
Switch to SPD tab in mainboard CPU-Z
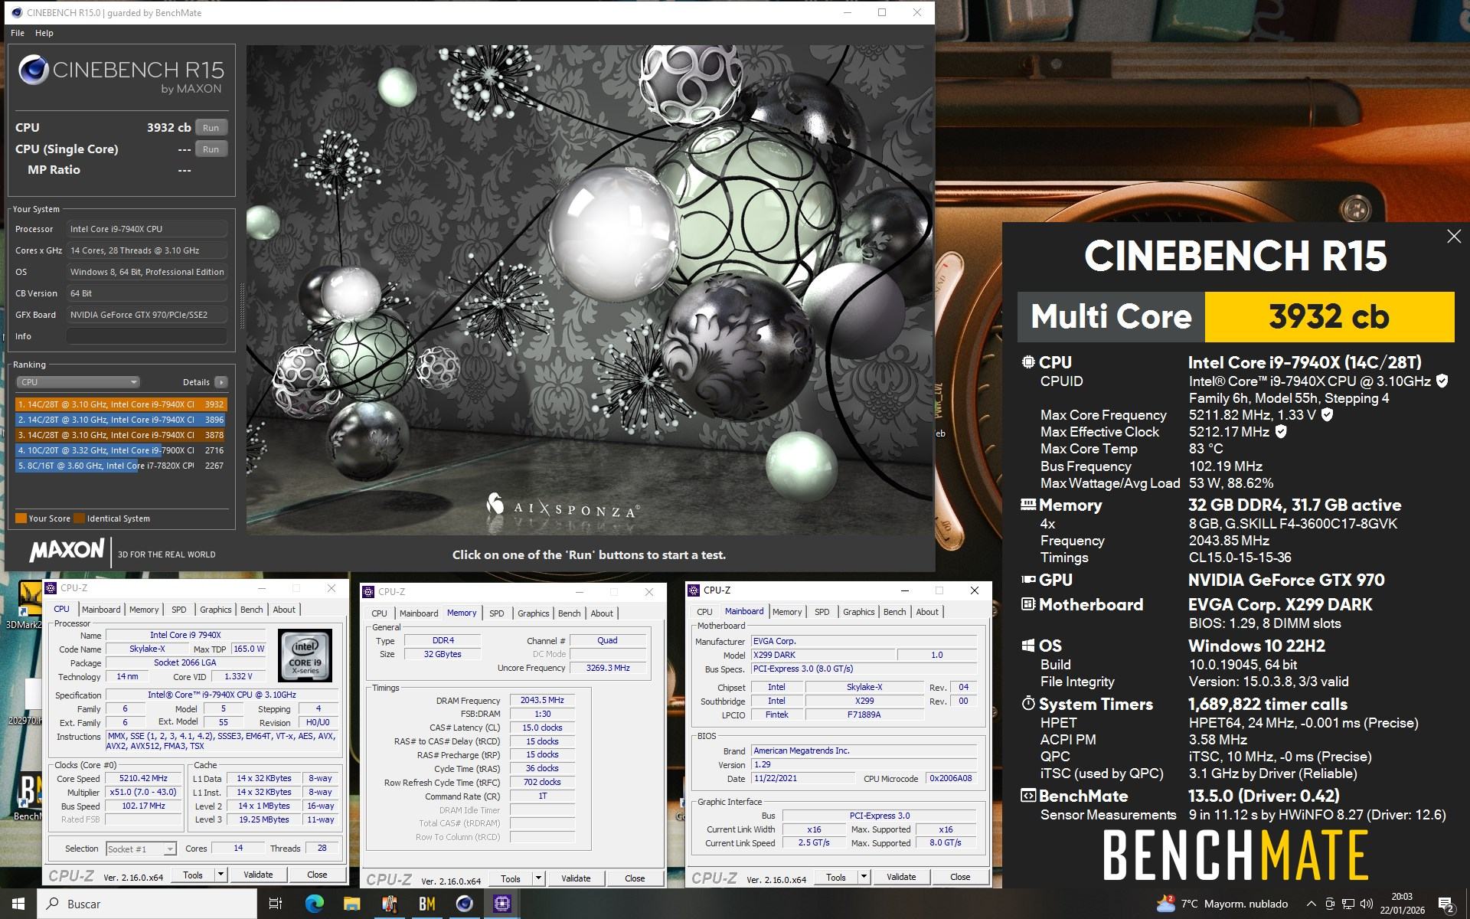822,612
